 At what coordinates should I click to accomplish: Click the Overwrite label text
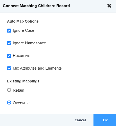click(x=21, y=103)
